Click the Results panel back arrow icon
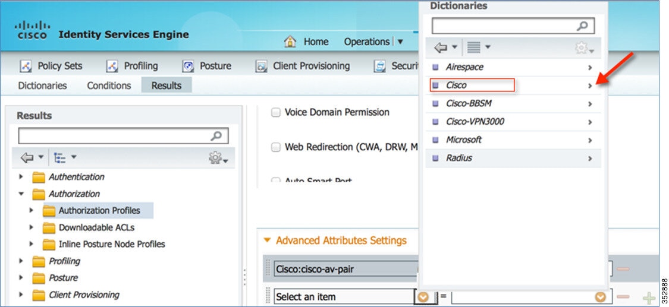 tap(27, 157)
